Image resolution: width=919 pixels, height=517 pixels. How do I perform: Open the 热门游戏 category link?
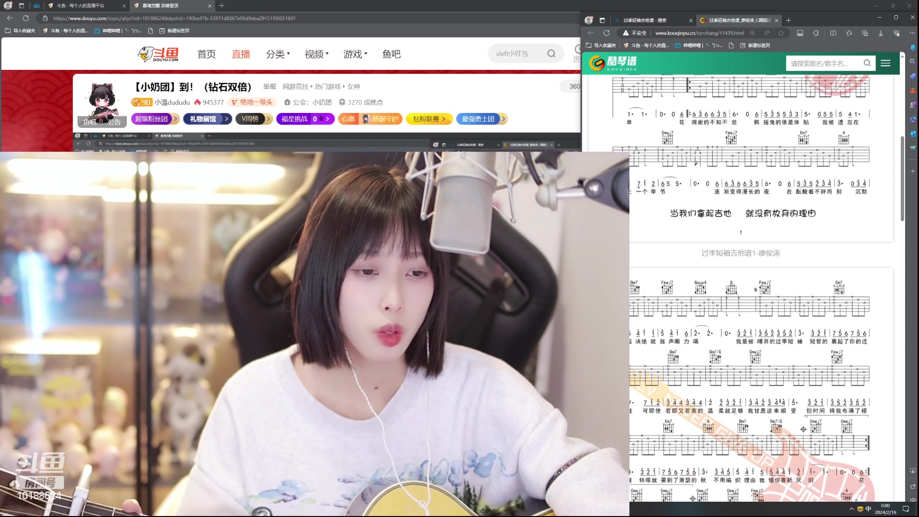328,87
